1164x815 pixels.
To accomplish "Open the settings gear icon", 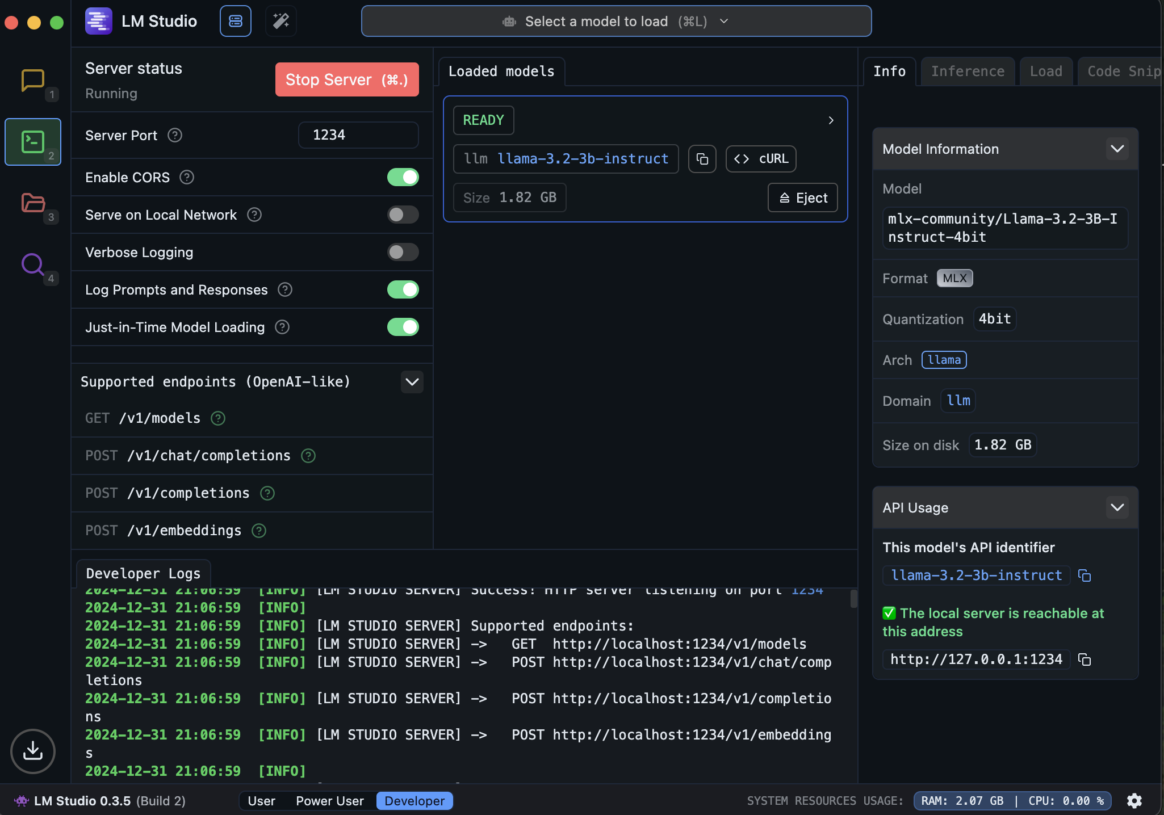I will (1134, 801).
